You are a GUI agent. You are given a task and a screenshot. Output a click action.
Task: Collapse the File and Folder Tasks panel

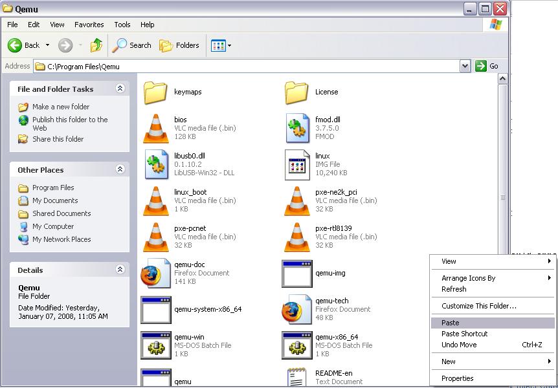click(x=120, y=89)
